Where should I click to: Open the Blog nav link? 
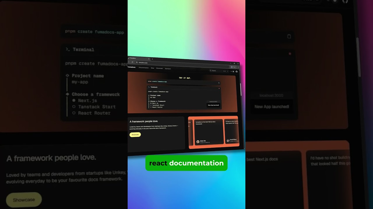click(152, 68)
